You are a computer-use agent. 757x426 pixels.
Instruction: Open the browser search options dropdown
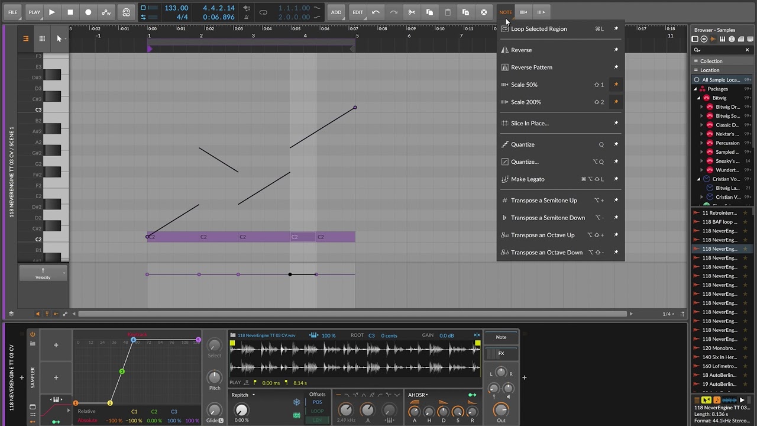(697, 50)
